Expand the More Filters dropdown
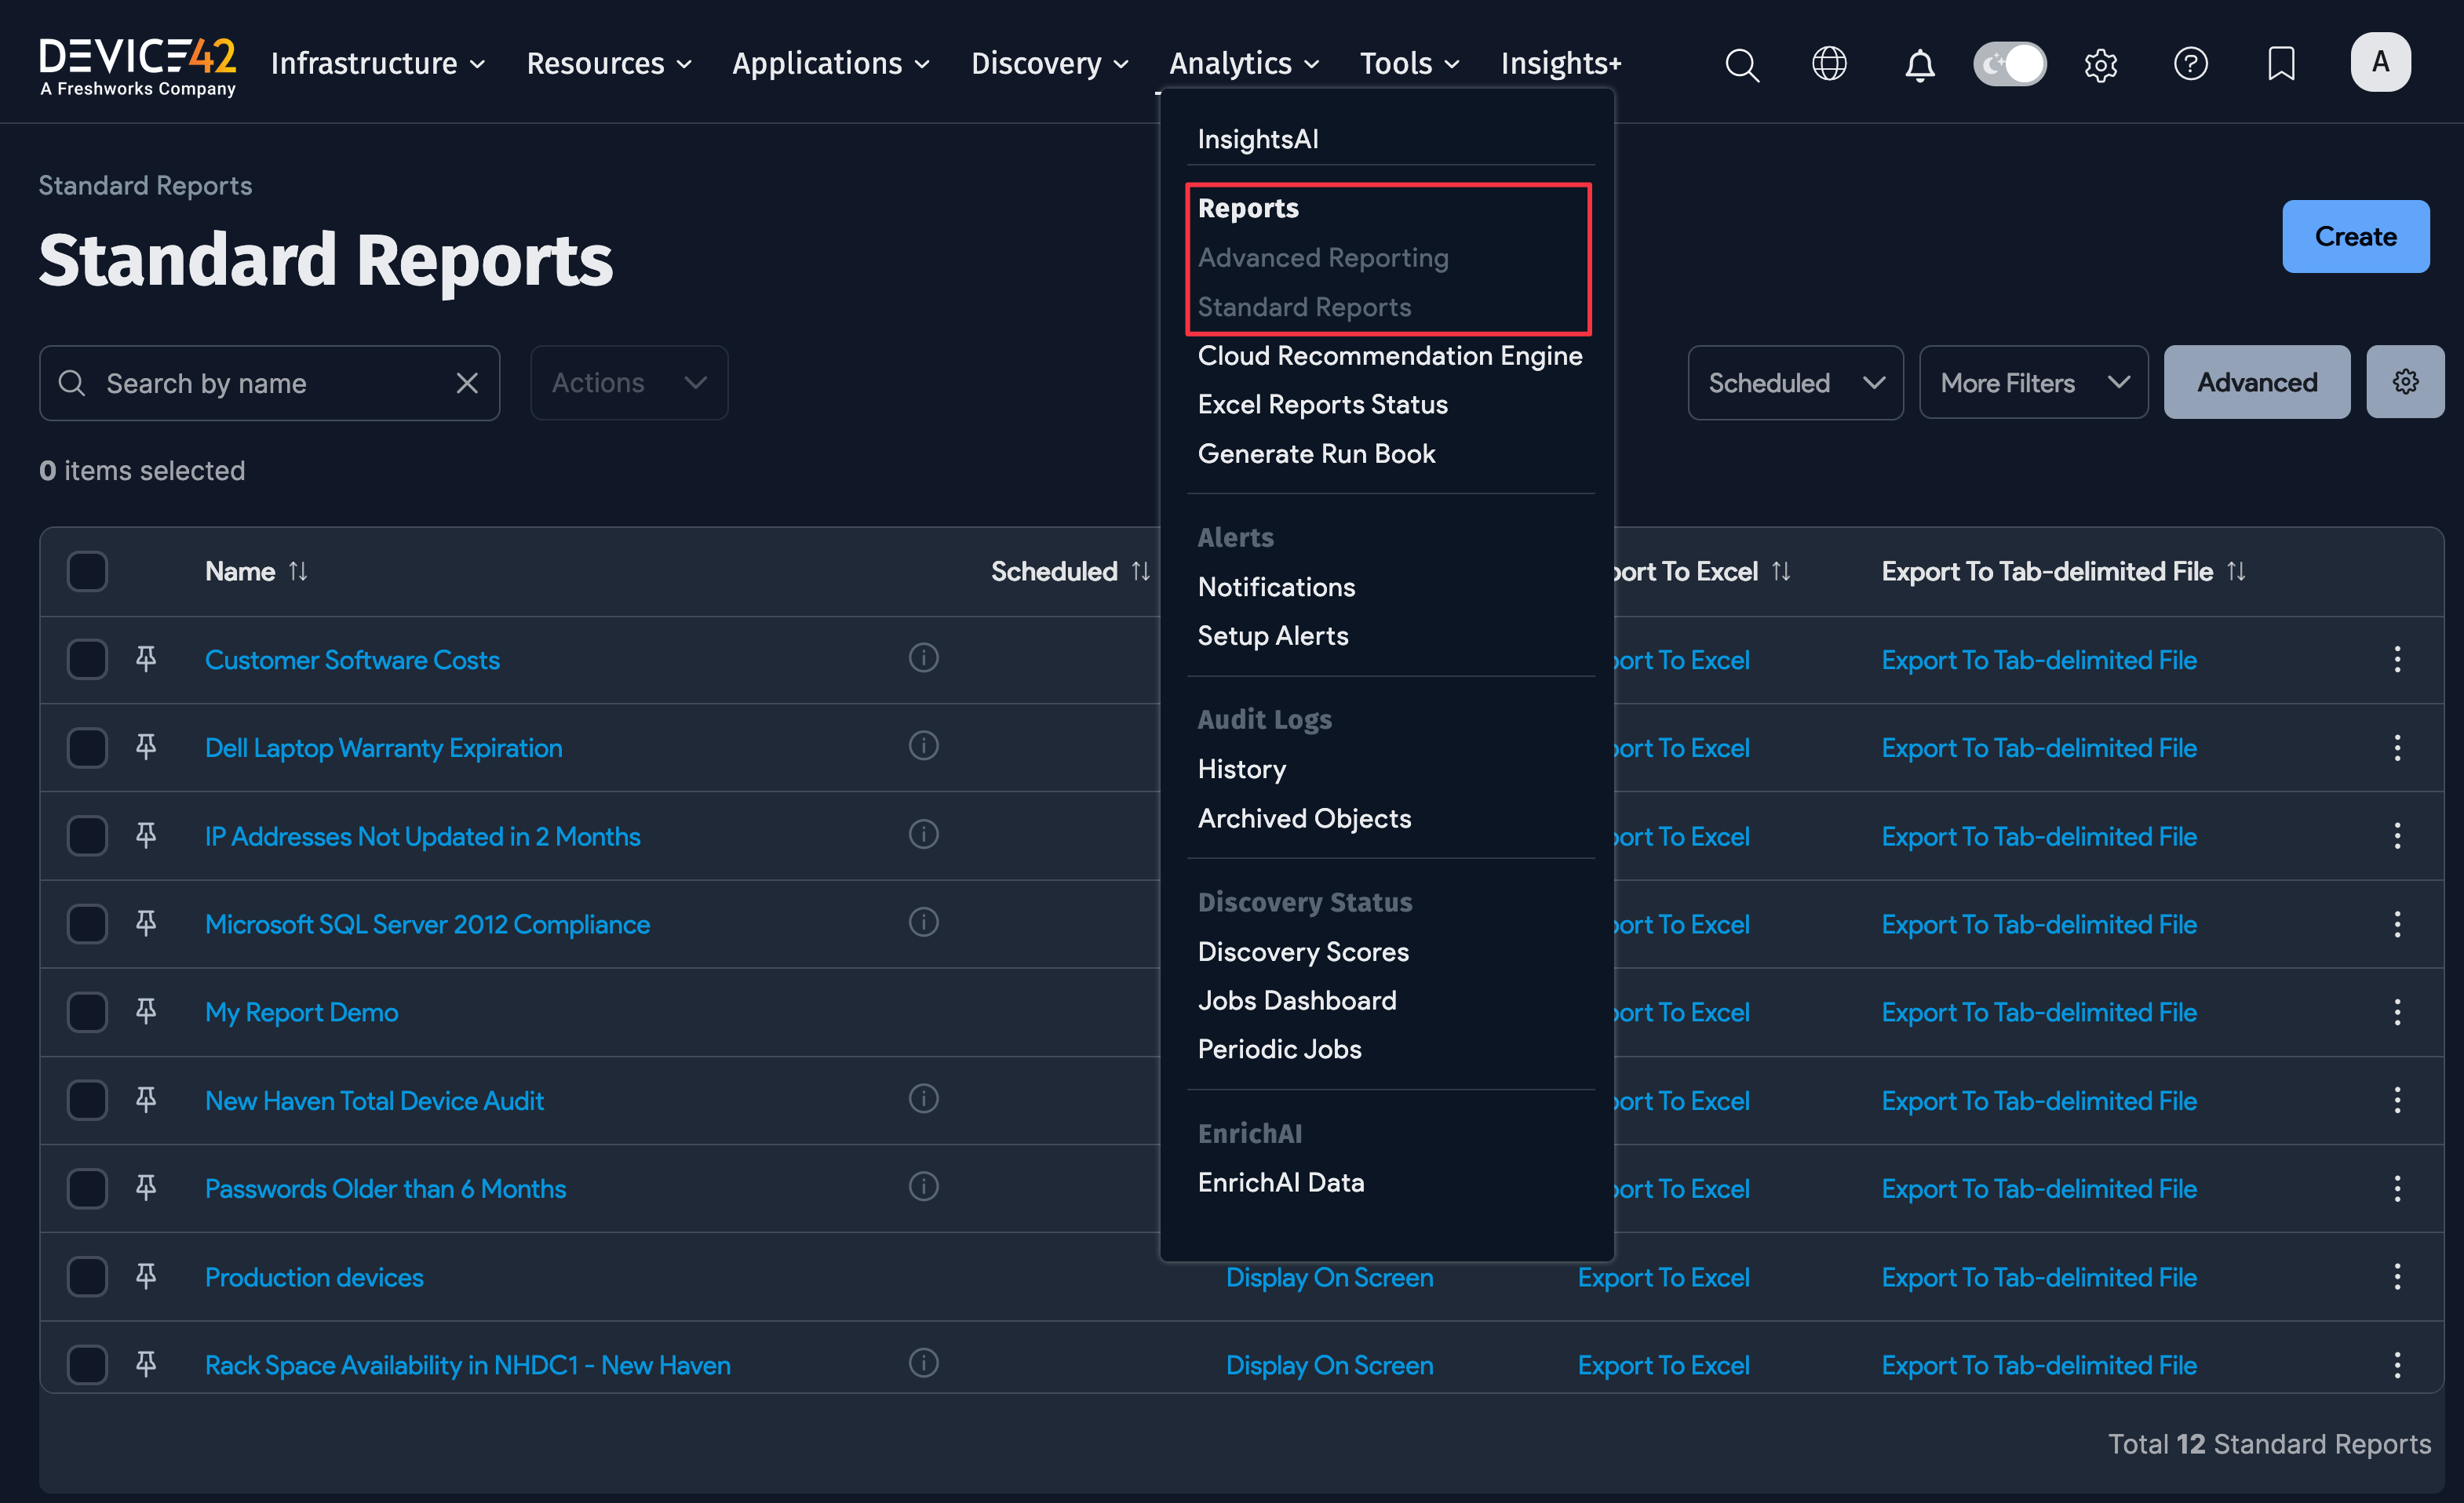The width and height of the screenshot is (2464, 1503). tap(2033, 382)
